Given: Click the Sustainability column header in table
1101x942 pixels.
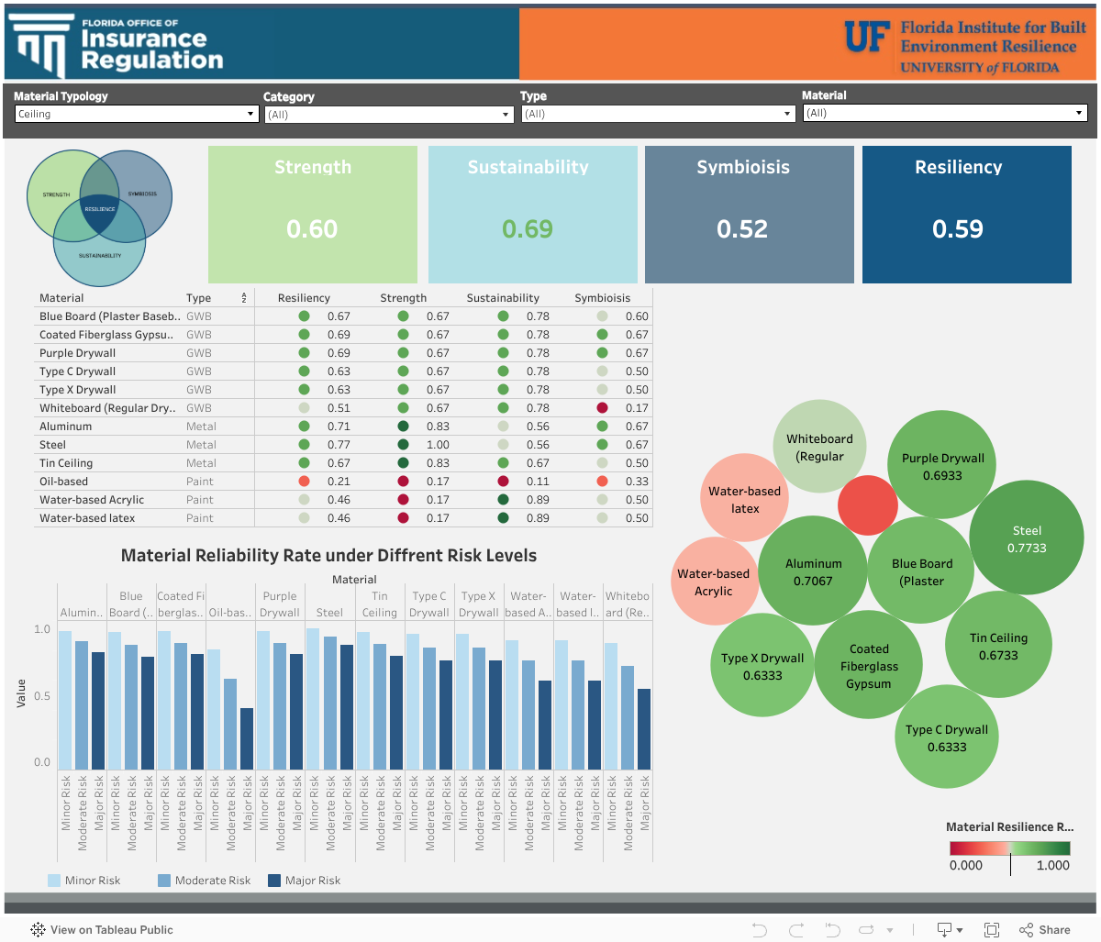Looking at the screenshot, I should tap(503, 298).
